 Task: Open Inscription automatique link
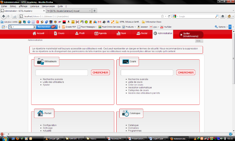(x=140, y=88)
